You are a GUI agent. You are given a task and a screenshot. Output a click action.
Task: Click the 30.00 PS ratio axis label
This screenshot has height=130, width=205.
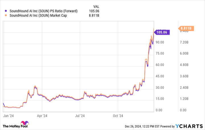coord(160,88)
